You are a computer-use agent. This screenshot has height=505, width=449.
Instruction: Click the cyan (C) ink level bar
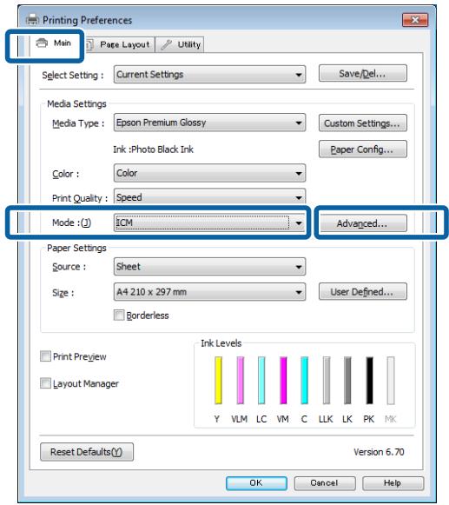pyautogui.click(x=305, y=380)
